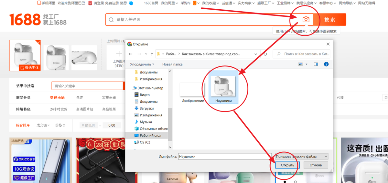This screenshot has height=183, width=388.
Task: Open the view options dropdown arrow
Action: click(x=307, y=64)
